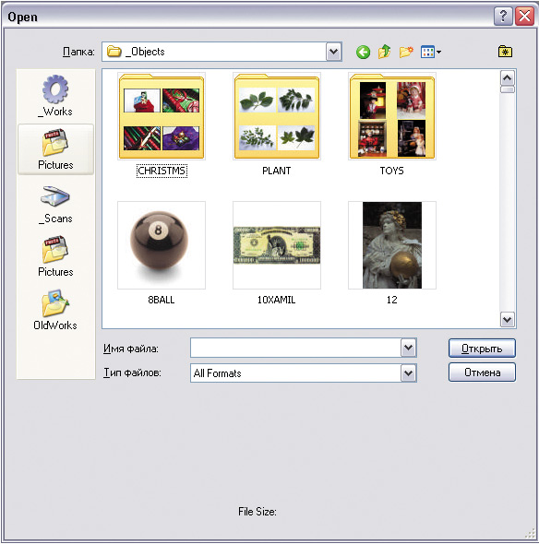Expand the All Formats file type dropdown
Image resolution: width=539 pixels, height=544 pixels.
pos(409,373)
